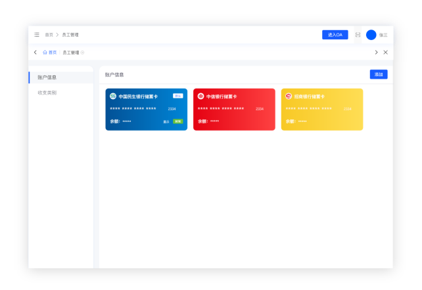Image resolution: width=422 pixels, height=290 pixels.
Task: Click the 默认 tag on Minsheng card
Action: [x=177, y=96]
